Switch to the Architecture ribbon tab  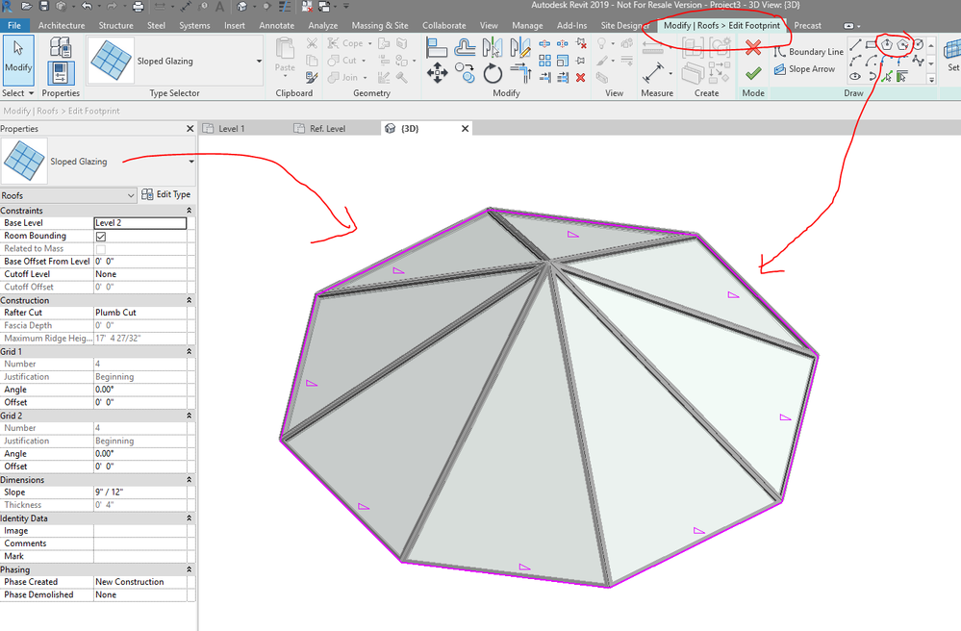tap(62, 25)
